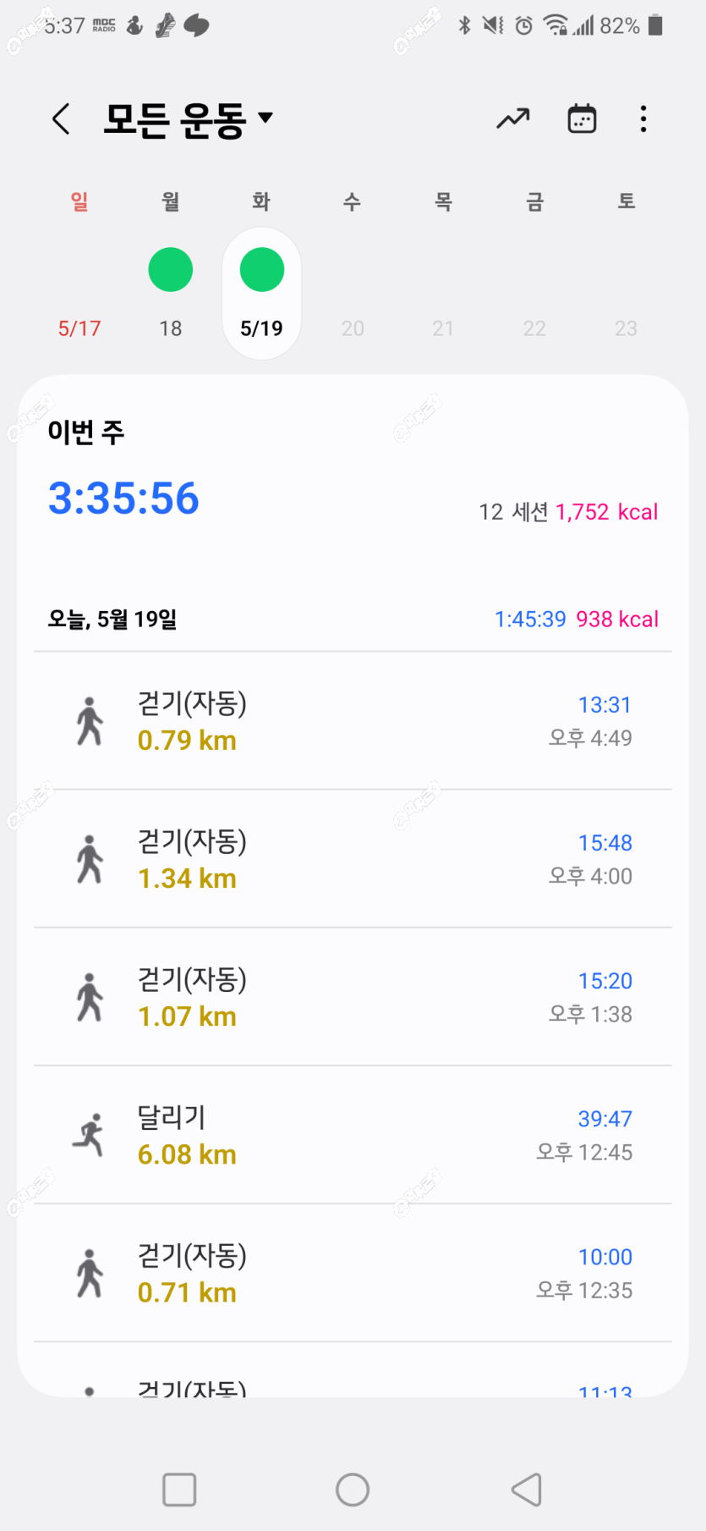This screenshot has width=706, height=1531.
Task: Tap the Android home navigation button
Action: point(353,1490)
